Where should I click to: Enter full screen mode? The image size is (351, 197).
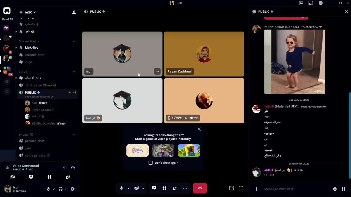241,188
